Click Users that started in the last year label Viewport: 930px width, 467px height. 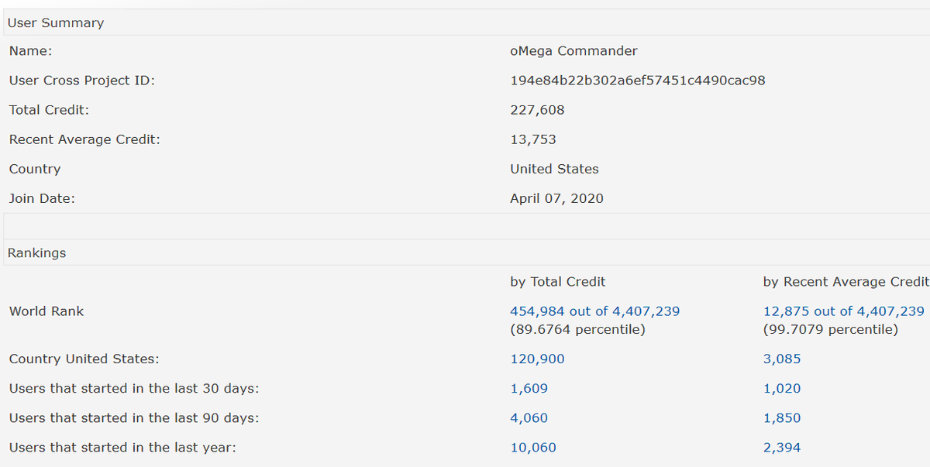(122, 448)
